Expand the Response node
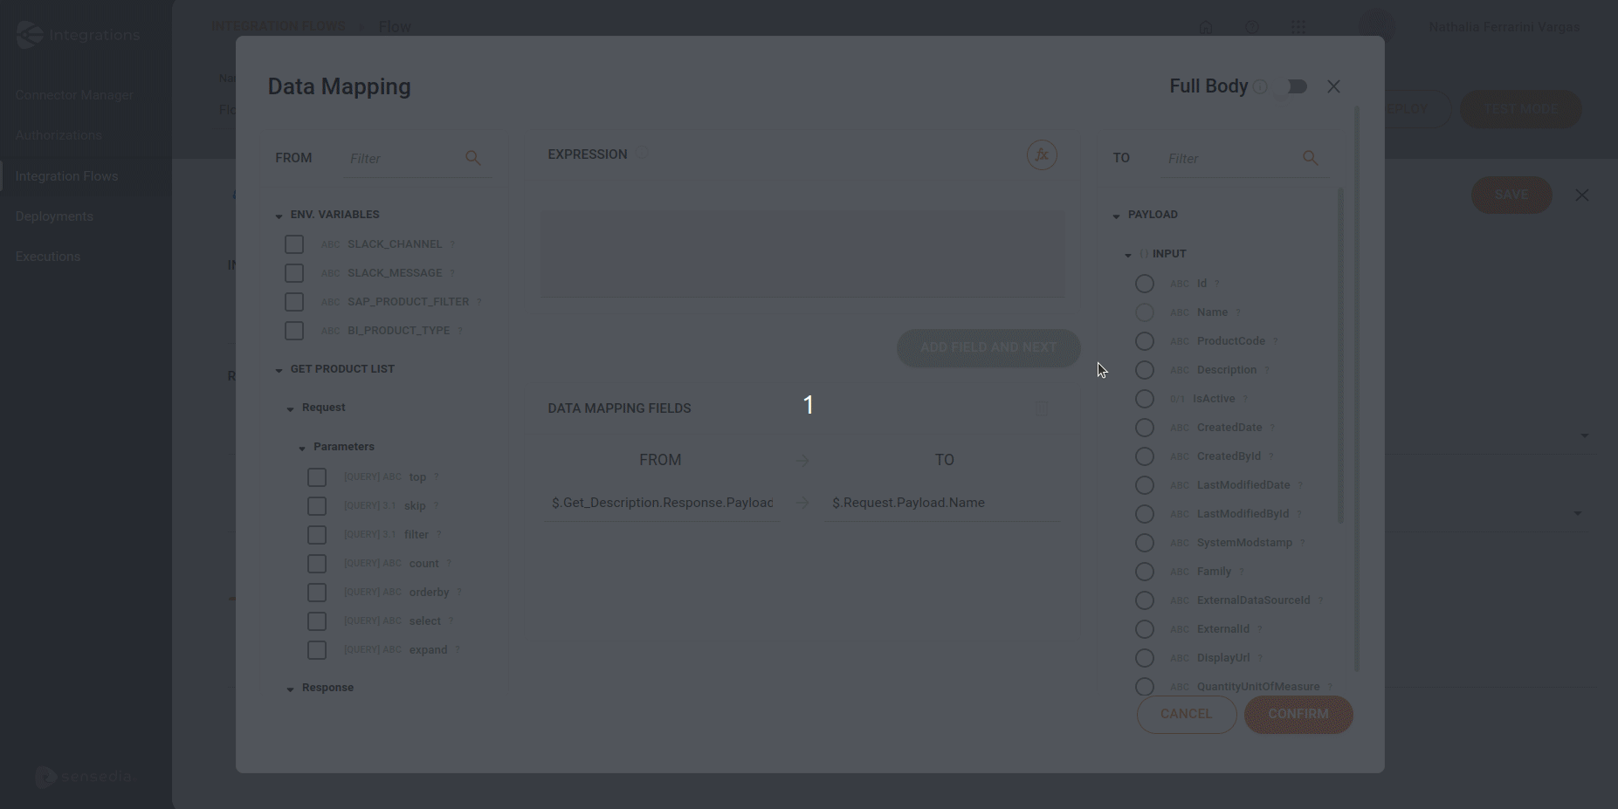 click(x=290, y=689)
